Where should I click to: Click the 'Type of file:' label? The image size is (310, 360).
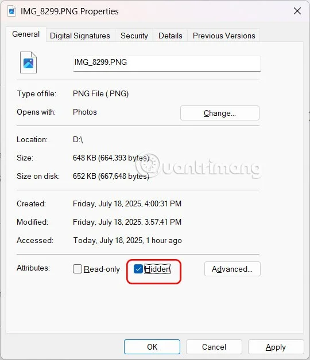pos(37,93)
